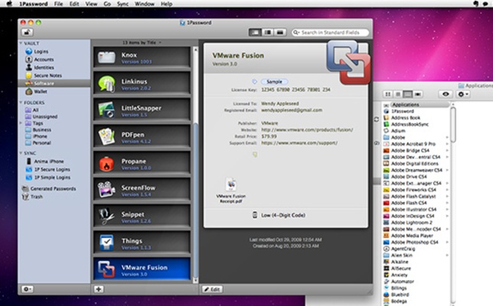493x306 pixels.
Task: Collapse the SYNC section
Action: [x=21, y=153]
